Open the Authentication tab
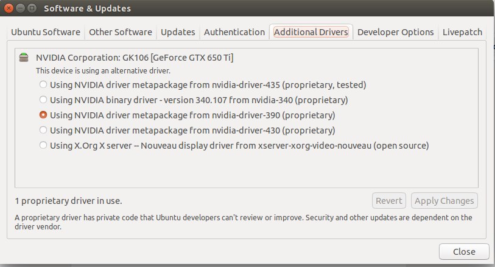 234,32
